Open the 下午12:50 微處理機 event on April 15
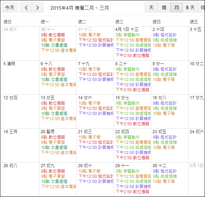205x197 pixels. (133, 114)
